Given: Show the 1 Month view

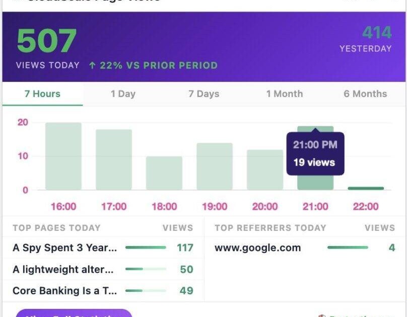Looking at the screenshot, I should click(x=285, y=94).
